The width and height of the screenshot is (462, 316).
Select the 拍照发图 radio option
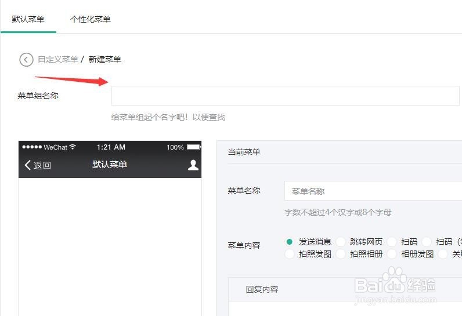[x=290, y=254]
